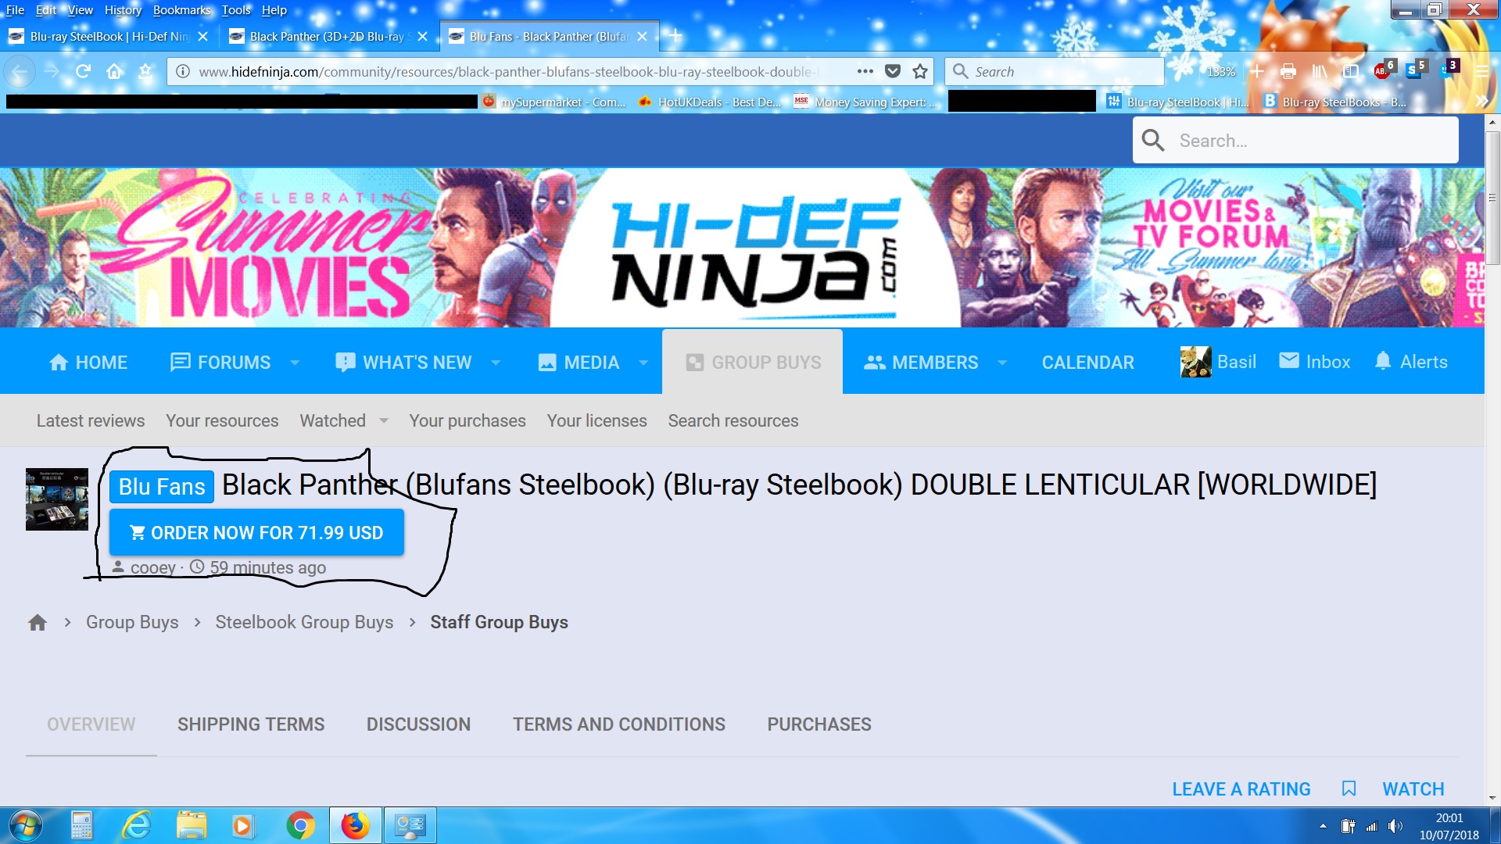Show hidden system tray icons arrow
The width and height of the screenshot is (1501, 844).
(1323, 826)
